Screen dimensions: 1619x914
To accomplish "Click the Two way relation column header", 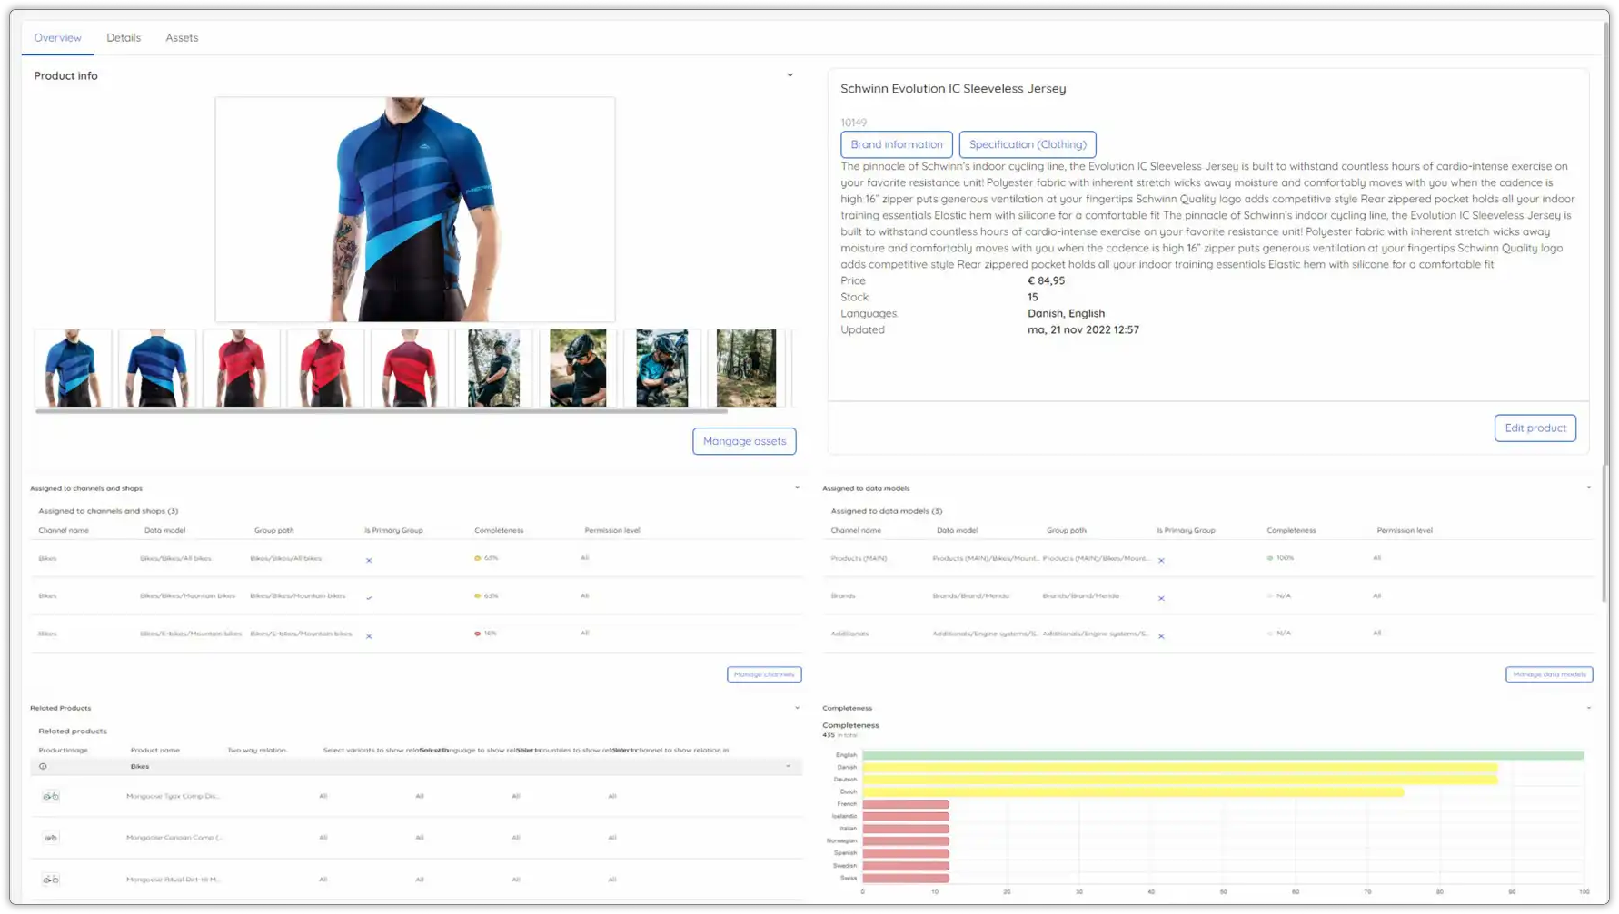I will coord(256,751).
